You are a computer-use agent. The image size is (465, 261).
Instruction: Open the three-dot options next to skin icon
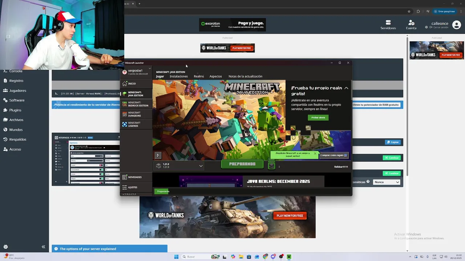(279, 167)
